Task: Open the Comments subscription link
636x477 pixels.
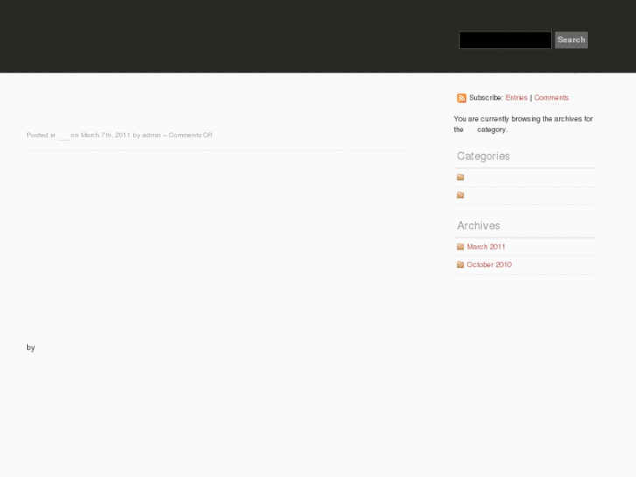Action: coord(551,97)
